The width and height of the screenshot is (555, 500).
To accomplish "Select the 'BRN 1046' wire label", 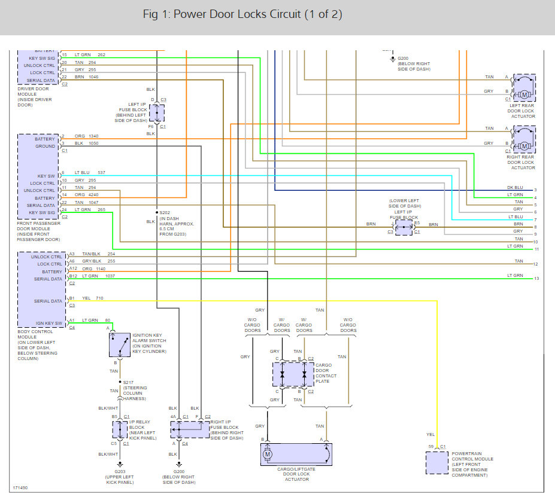I will tap(86, 77).
